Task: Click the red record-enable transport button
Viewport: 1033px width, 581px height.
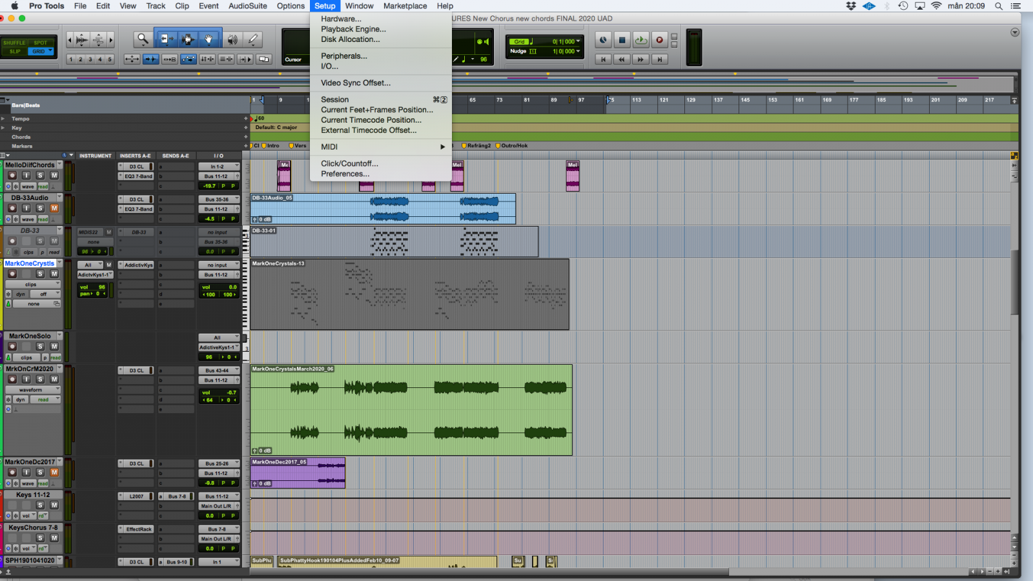Action: [x=659, y=40]
